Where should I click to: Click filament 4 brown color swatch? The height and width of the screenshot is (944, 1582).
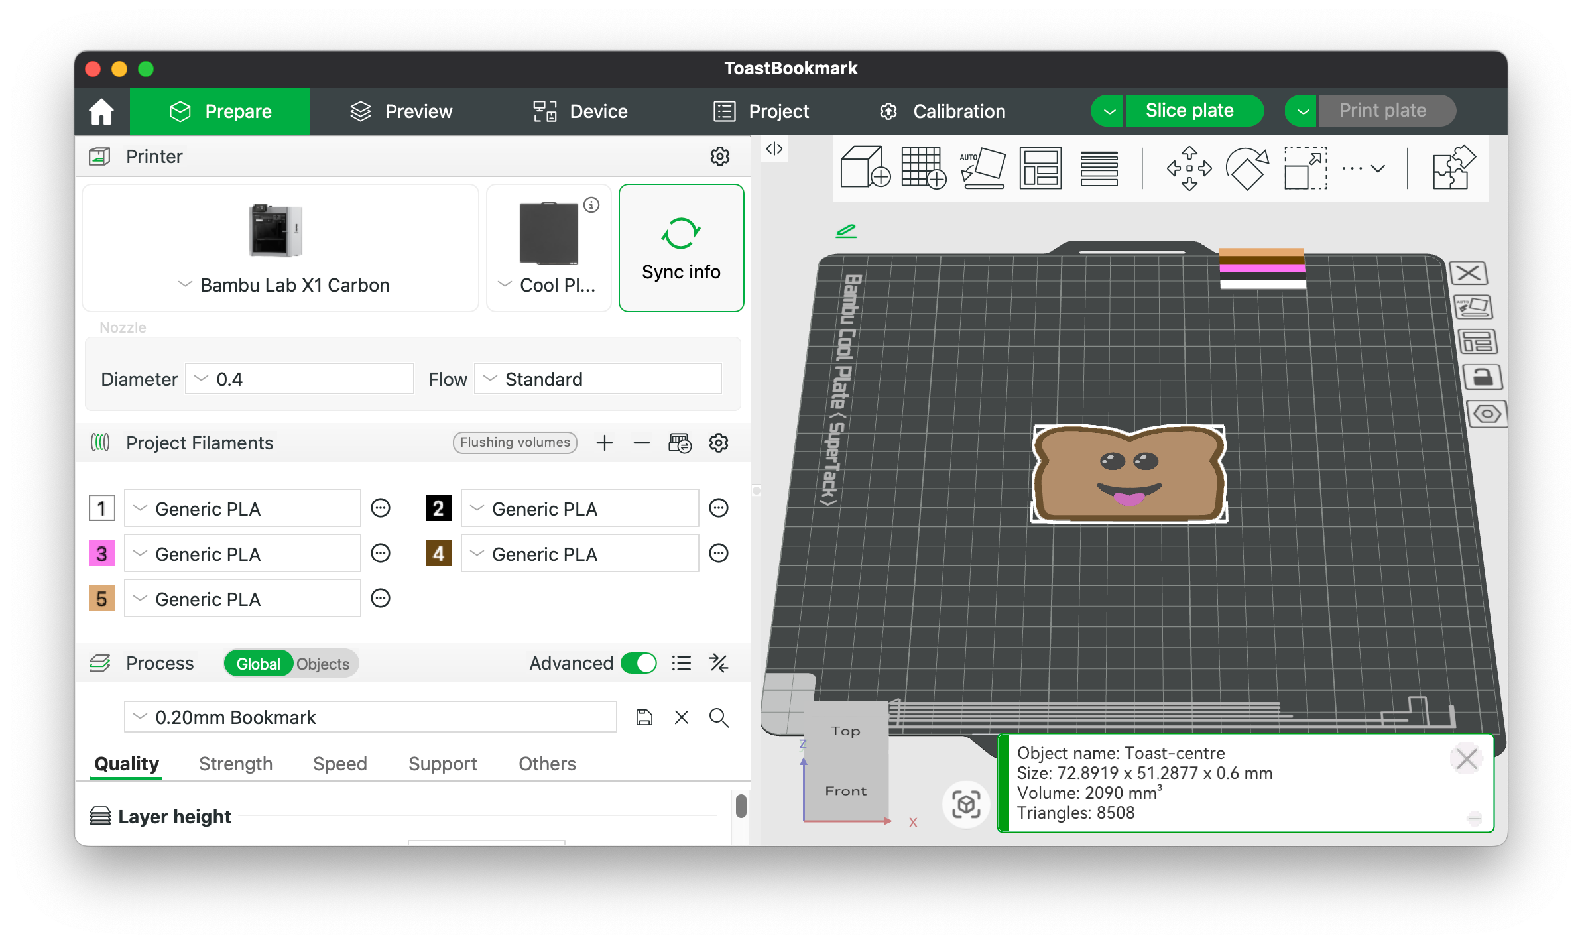(439, 554)
